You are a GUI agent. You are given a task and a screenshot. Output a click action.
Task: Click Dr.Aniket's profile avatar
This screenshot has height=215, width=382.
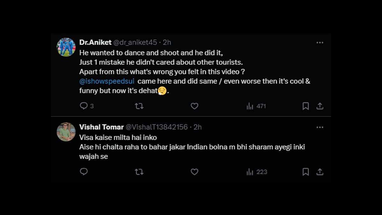point(66,47)
